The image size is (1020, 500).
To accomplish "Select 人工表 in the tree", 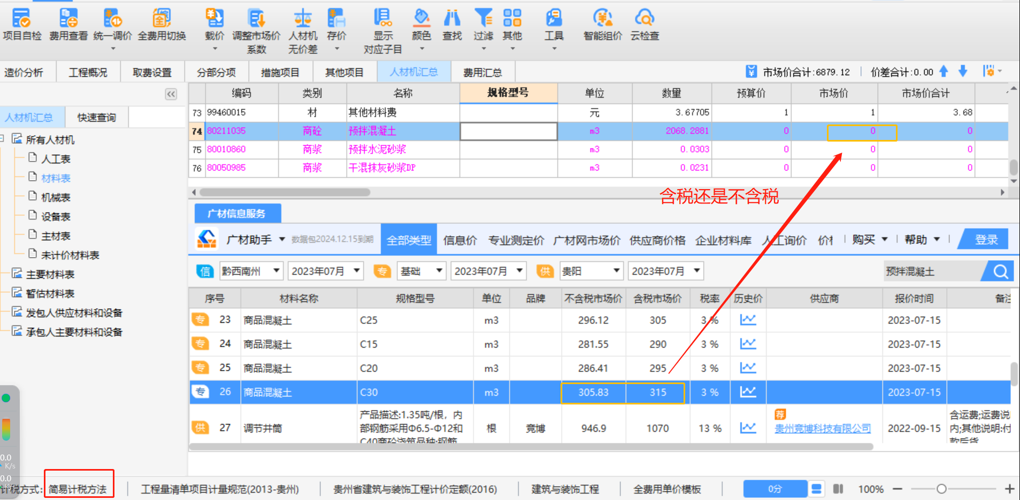I will [56, 159].
